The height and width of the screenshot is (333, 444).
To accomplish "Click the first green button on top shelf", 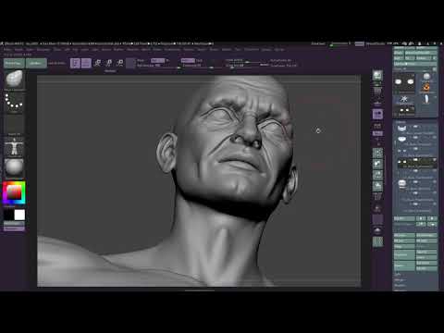I will 14,63.
